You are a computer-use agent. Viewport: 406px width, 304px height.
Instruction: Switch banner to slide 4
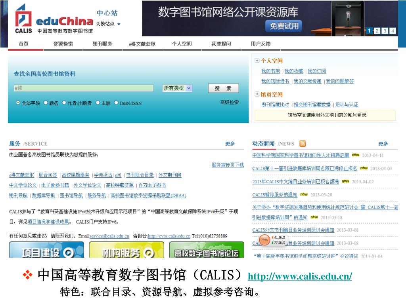click(393, 31)
